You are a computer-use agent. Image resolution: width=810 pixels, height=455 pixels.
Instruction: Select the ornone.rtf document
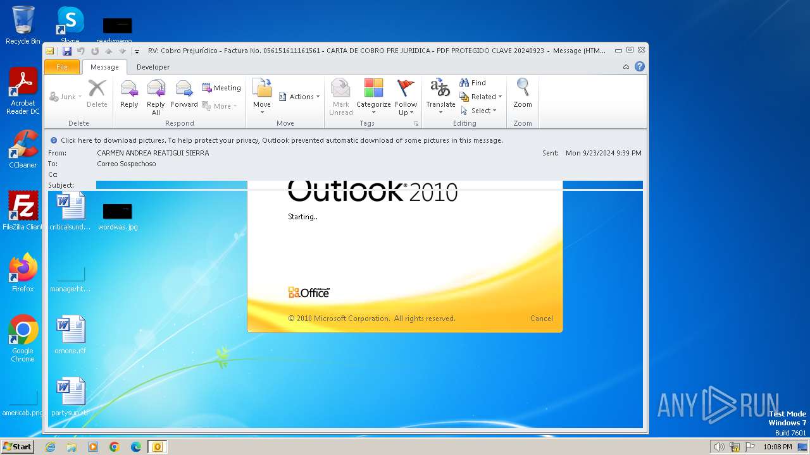(70, 335)
